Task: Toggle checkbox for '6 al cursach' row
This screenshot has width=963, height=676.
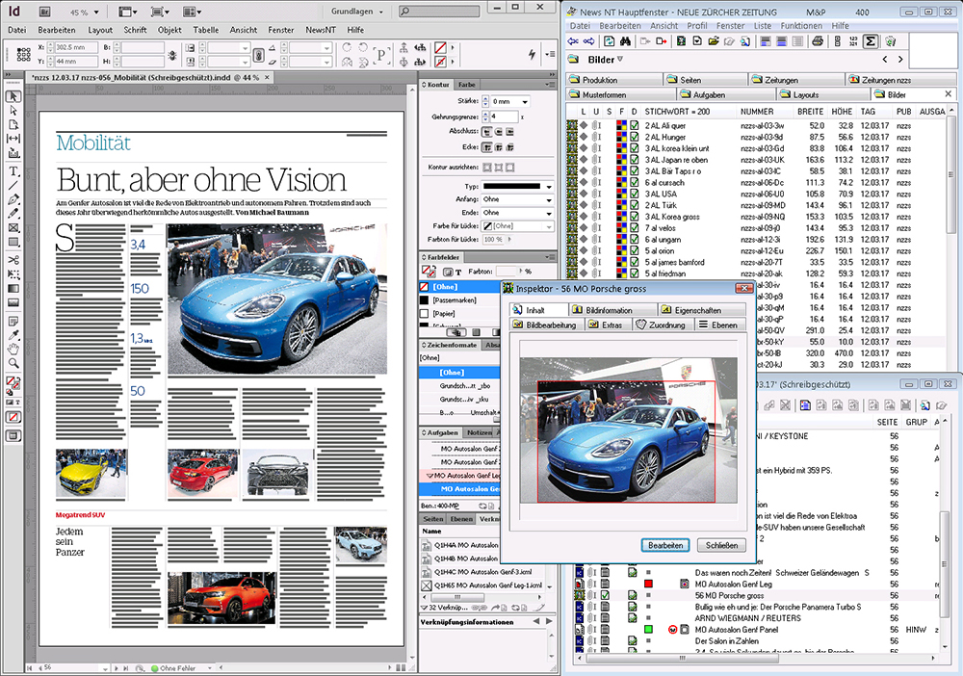Action: pyautogui.click(x=635, y=182)
